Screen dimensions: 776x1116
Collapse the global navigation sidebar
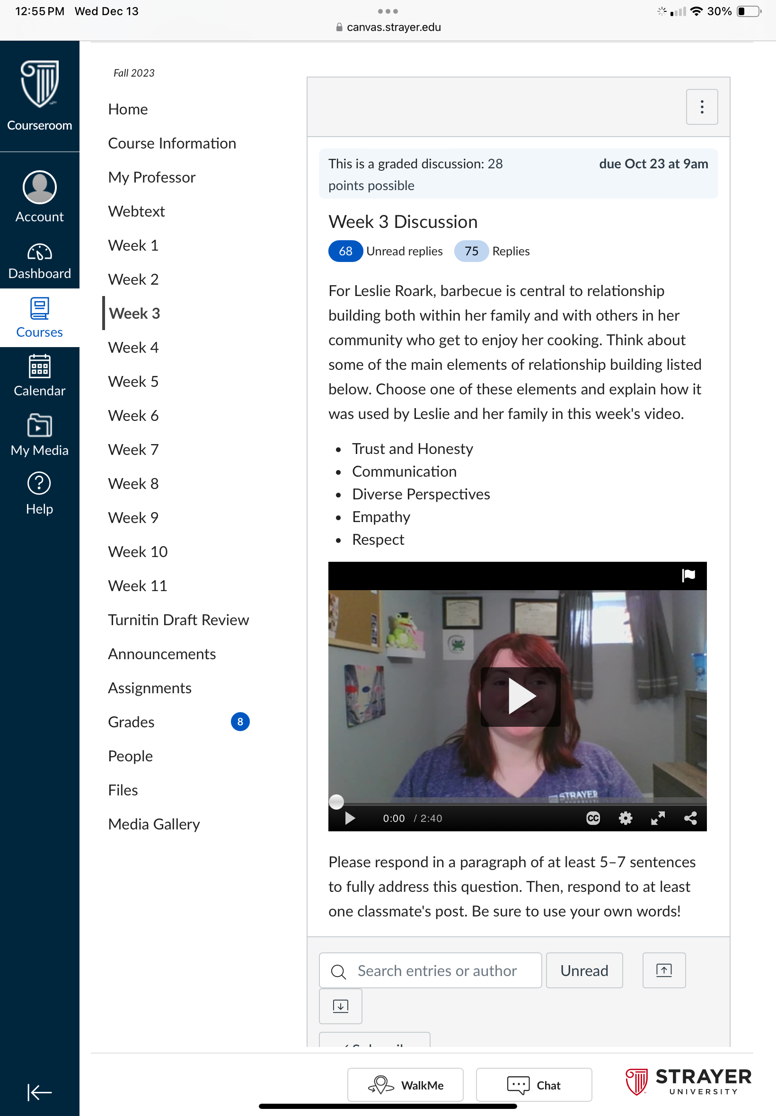tap(39, 1092)
